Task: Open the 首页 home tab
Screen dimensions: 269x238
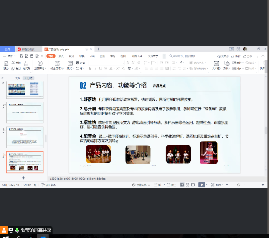Action: click(8, 49)
